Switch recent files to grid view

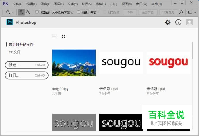tap(63, 36)
